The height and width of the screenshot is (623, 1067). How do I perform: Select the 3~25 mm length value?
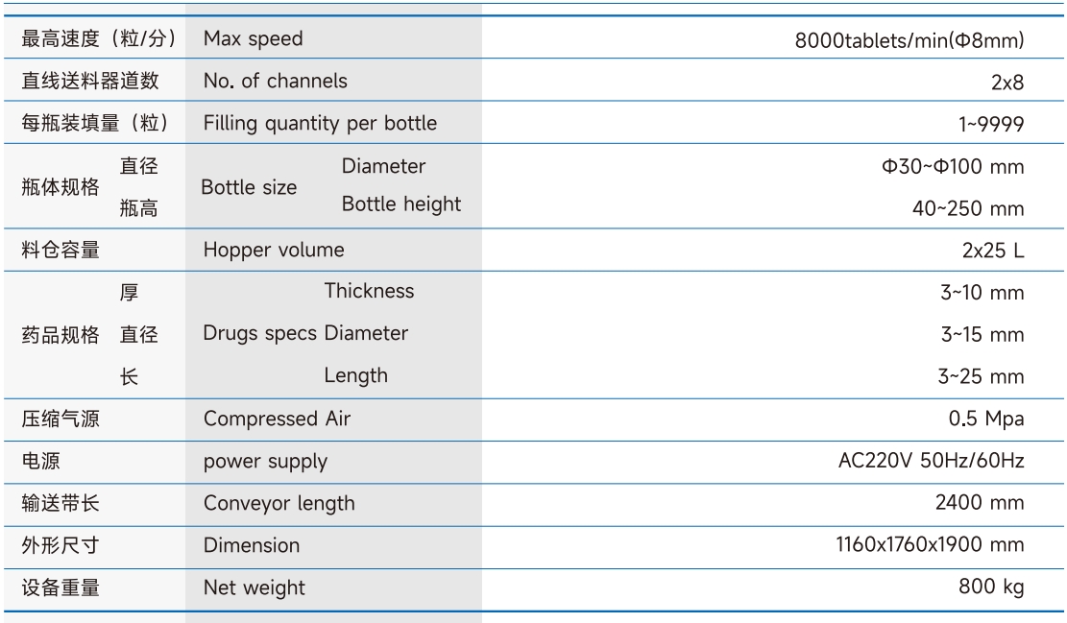pos(981,376)
